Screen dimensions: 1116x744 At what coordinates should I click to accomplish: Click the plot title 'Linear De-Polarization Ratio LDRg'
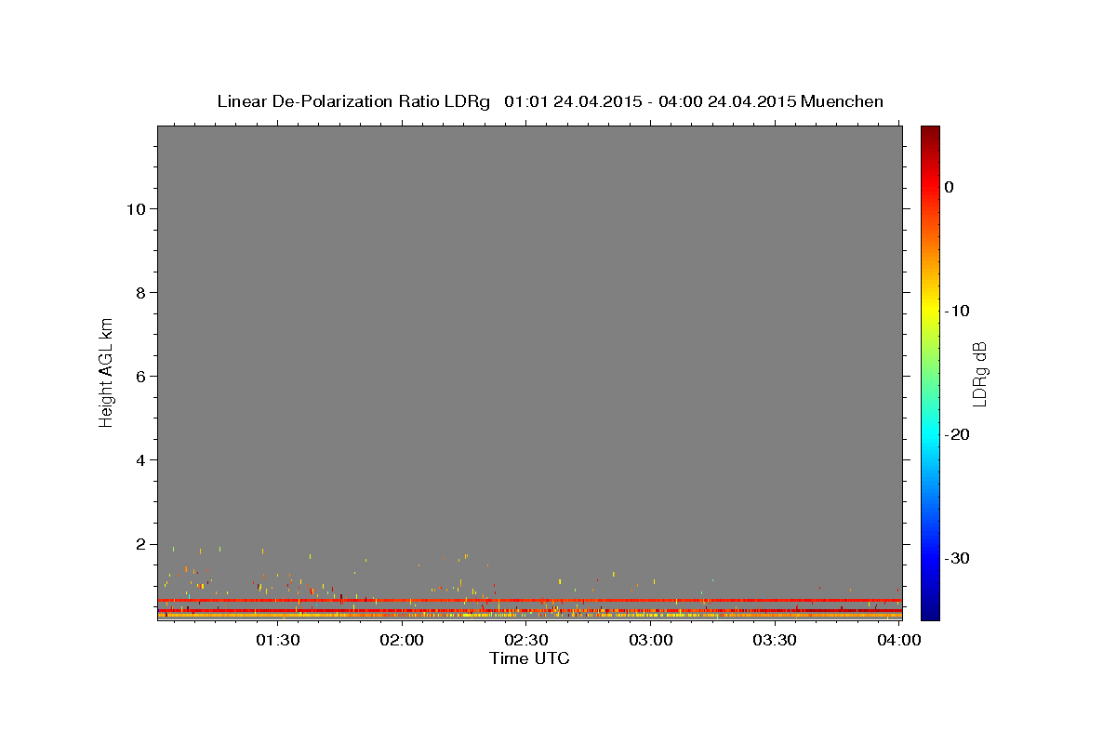point(353,101)
